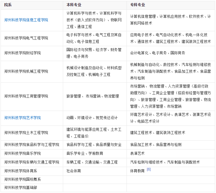This screenshot has height=193, width=216.
Task: Click the 郑州科技学院国标舞系 cell
Action: [x=32, y=180]
